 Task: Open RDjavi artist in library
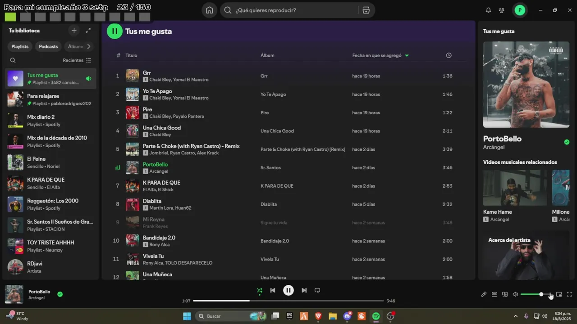50,267
